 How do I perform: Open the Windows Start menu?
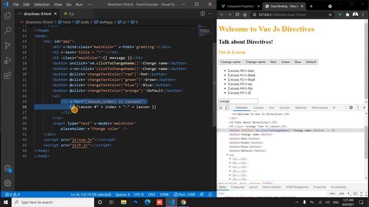click(6, 202)
